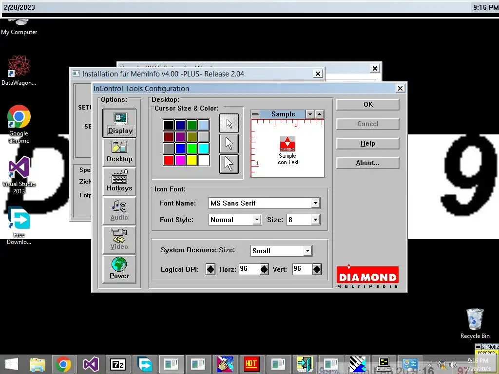Select the Video camera option icon
This screenshot has width=499, height=374.
pyautogui.click(x=119, y=240)
